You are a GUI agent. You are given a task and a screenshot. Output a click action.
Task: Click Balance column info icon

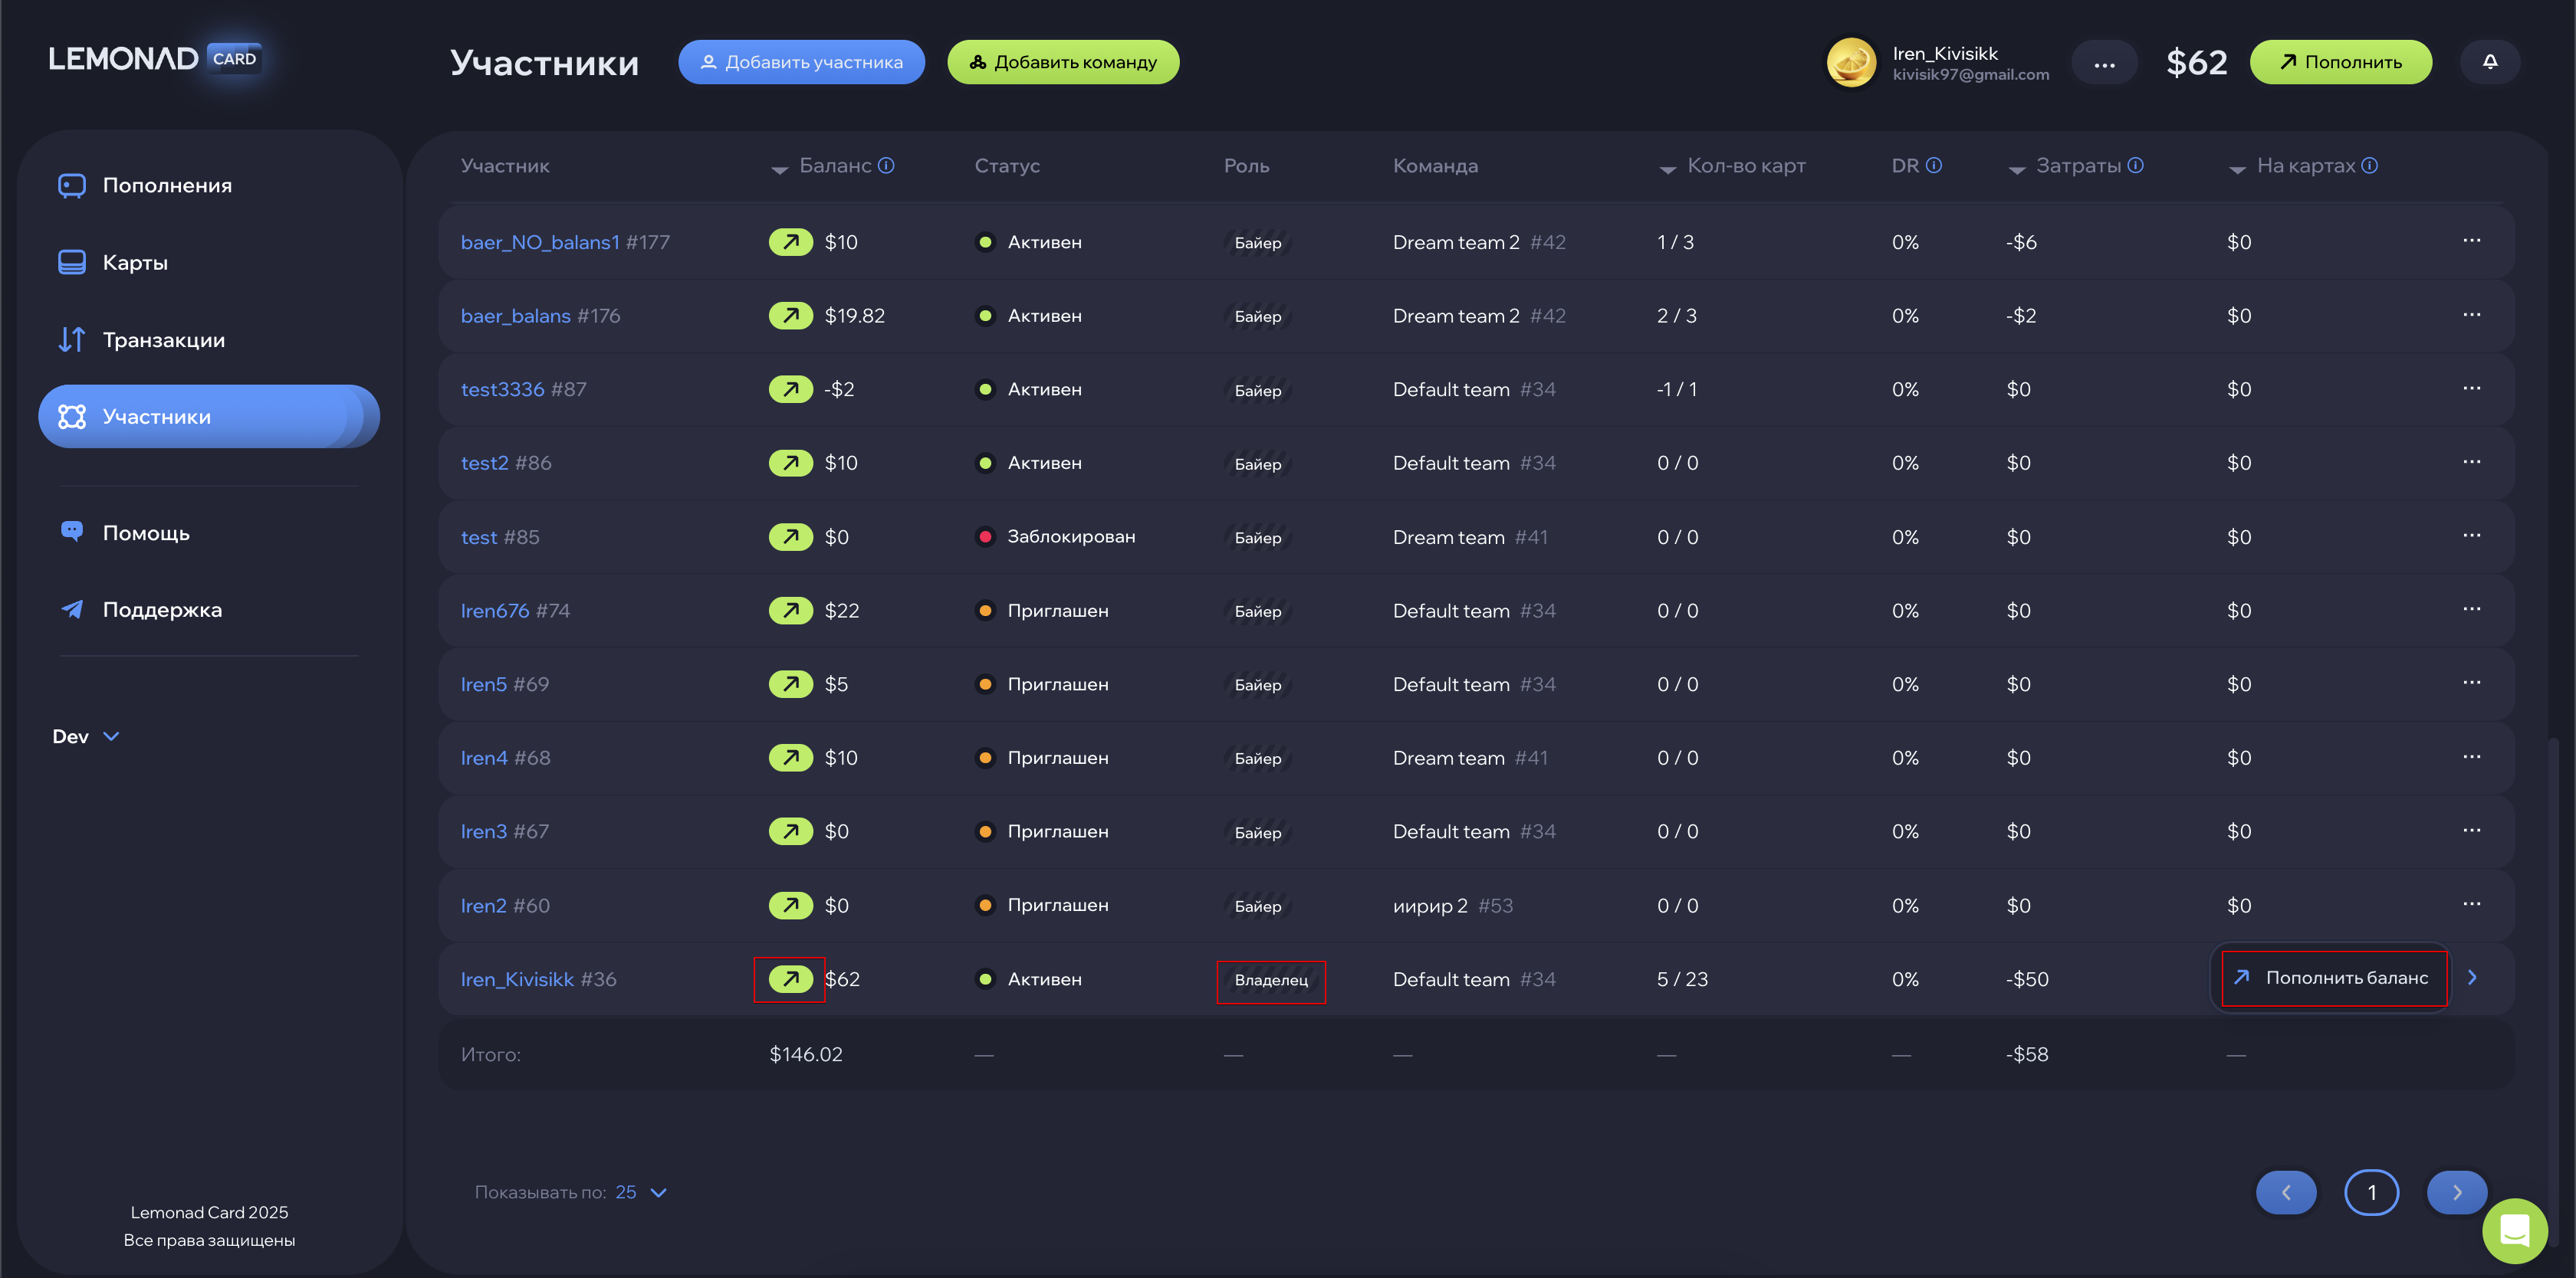[x=886, y=165]
